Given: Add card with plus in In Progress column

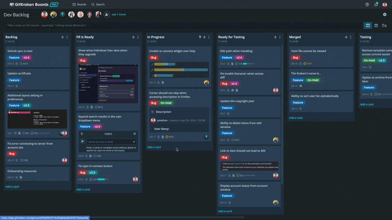Looking at the screenshot, I should [204, 37].
